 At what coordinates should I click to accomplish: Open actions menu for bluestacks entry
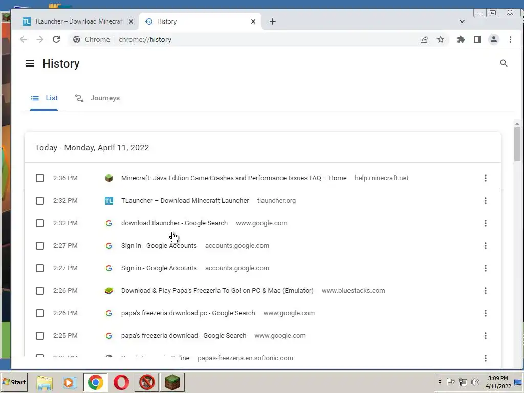coord(485,291)
